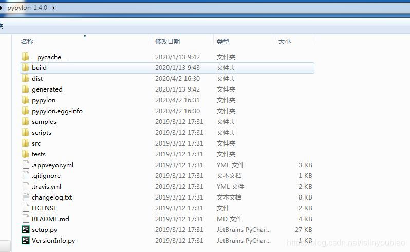The width and height of the screenshot is (410, 252).
Task: Click the src folder icon
Action: click(x=25, y=143)
